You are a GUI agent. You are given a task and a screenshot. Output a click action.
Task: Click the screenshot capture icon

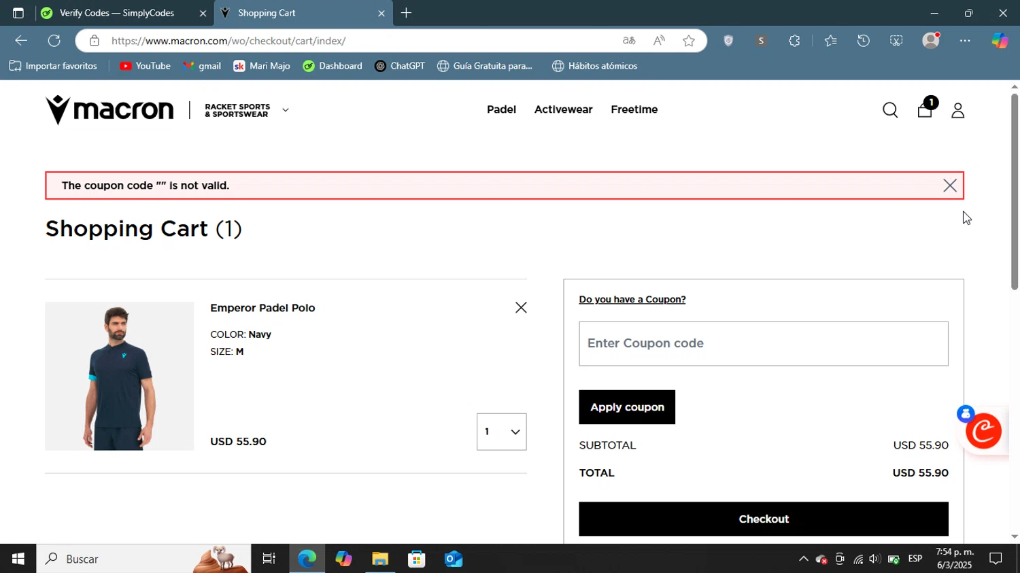pos(896,41)
